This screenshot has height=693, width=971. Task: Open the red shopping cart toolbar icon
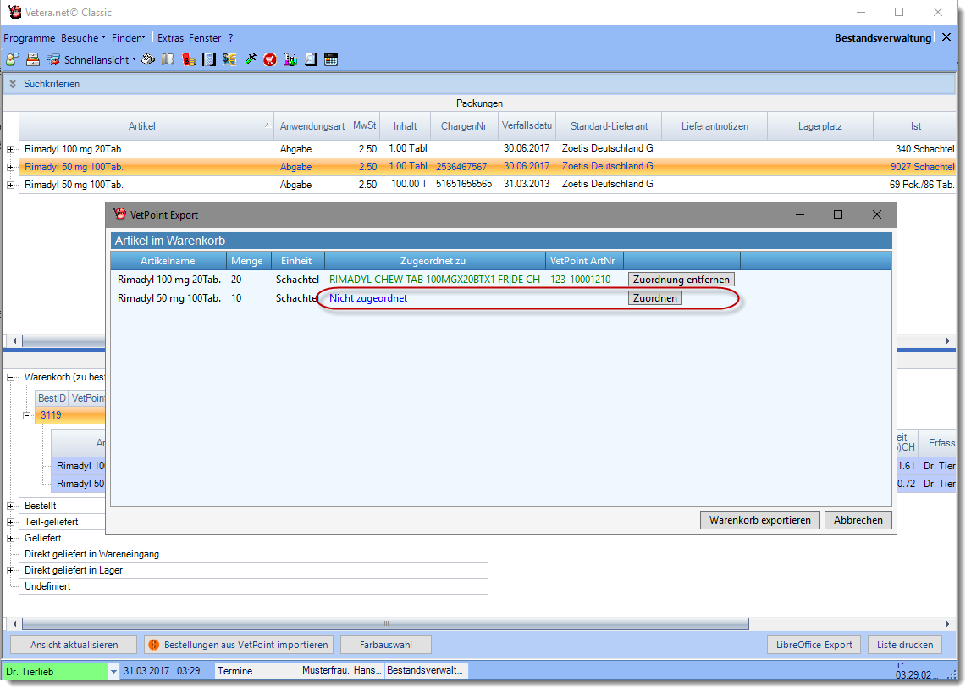point(270,59)
